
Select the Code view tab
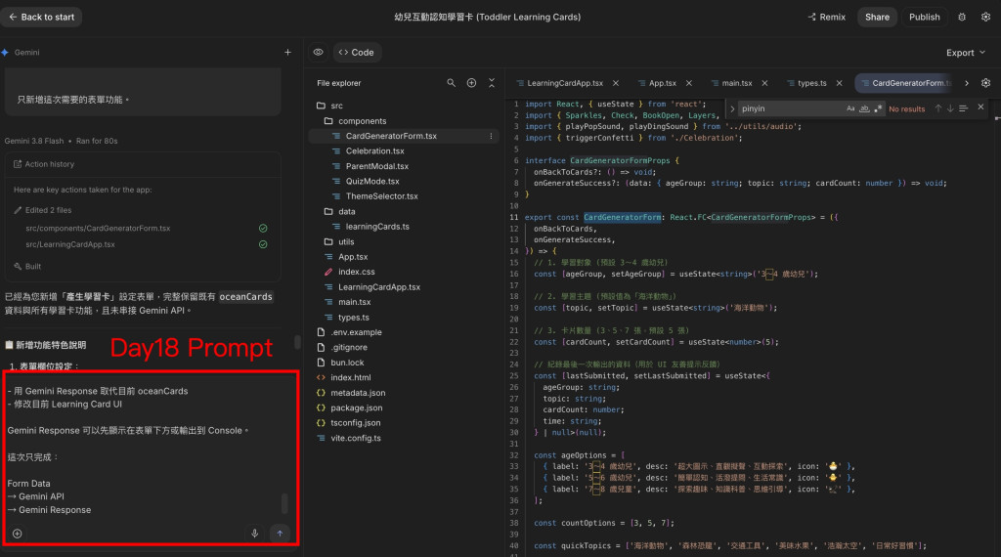coord(356,53)
